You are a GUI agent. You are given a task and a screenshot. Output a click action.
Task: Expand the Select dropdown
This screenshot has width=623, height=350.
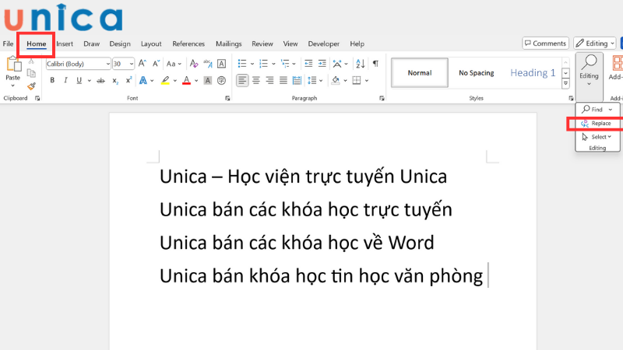tap(610, 137)
